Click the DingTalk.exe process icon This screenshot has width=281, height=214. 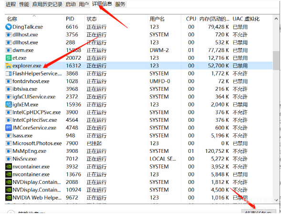coord(9,27)
